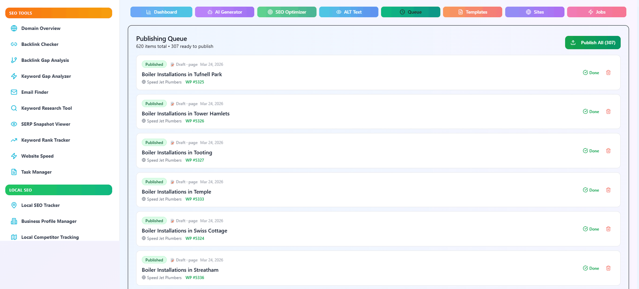639x289 pixels.
Task: Click title Boiler Installations in Swiss Cottage
Action: pos(185,231)
